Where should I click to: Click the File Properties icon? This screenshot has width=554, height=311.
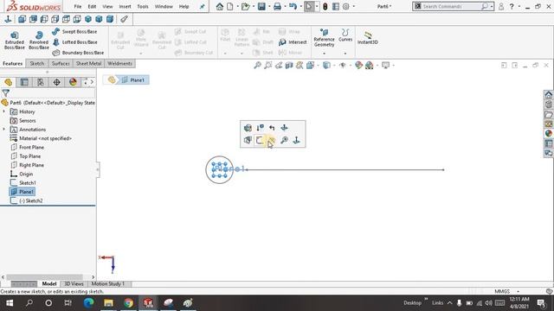[336, 6]
